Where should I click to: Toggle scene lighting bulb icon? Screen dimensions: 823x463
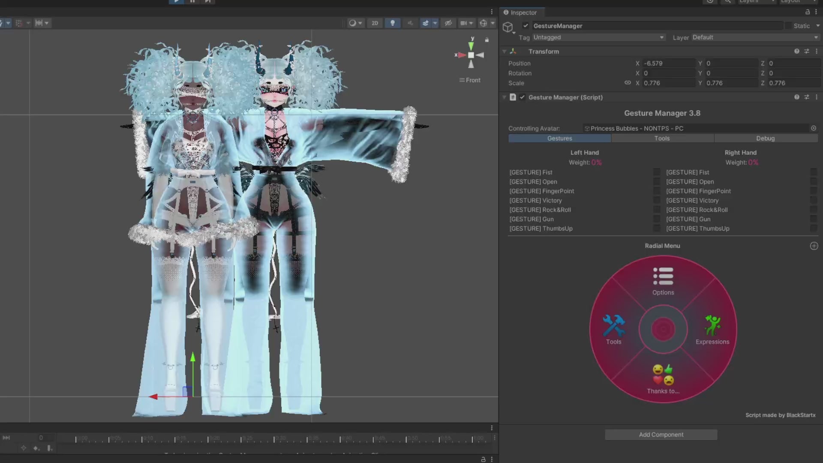[392, 23]
